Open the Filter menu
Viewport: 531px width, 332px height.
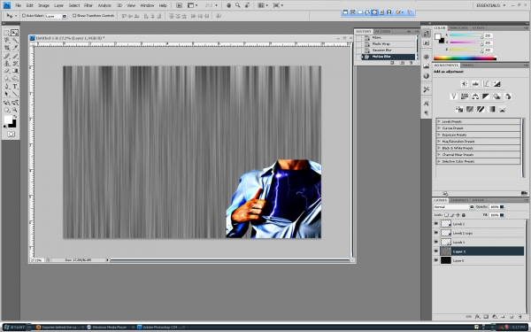coord(88,5)
